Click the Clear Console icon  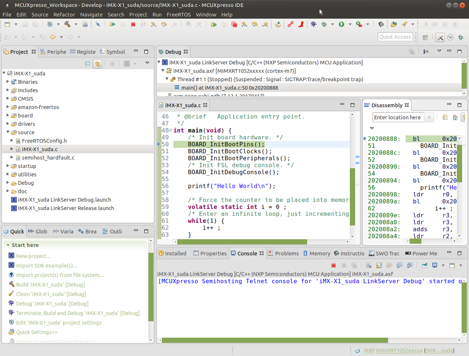[369, 265]
